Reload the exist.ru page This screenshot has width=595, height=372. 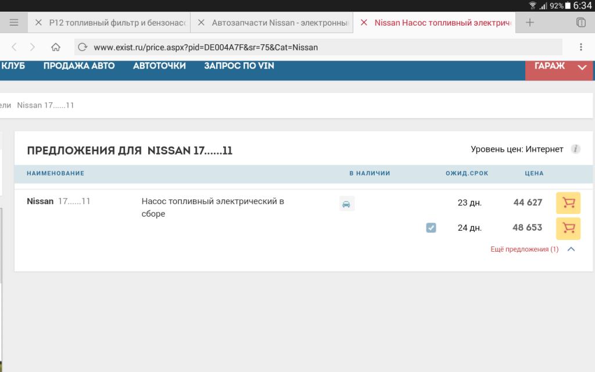[x=83, y=47]
